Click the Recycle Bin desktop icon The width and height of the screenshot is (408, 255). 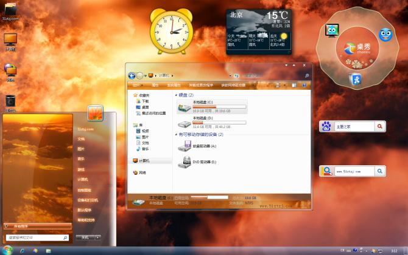click(x=10, y=103)
